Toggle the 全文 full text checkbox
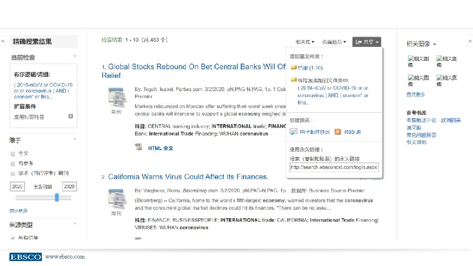This screenshot has width=473, height=266. coord(13,154)
